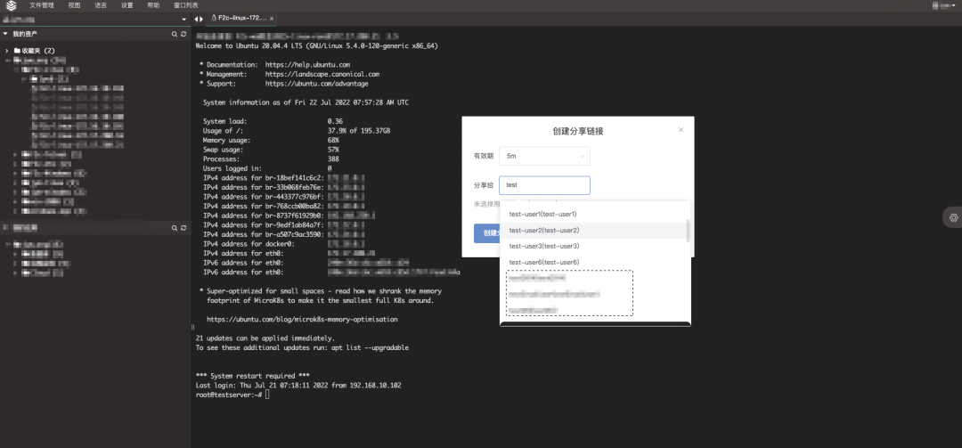Expand the 收藏夹 (2) folder

pyautogui.click(x=7, y=51)
